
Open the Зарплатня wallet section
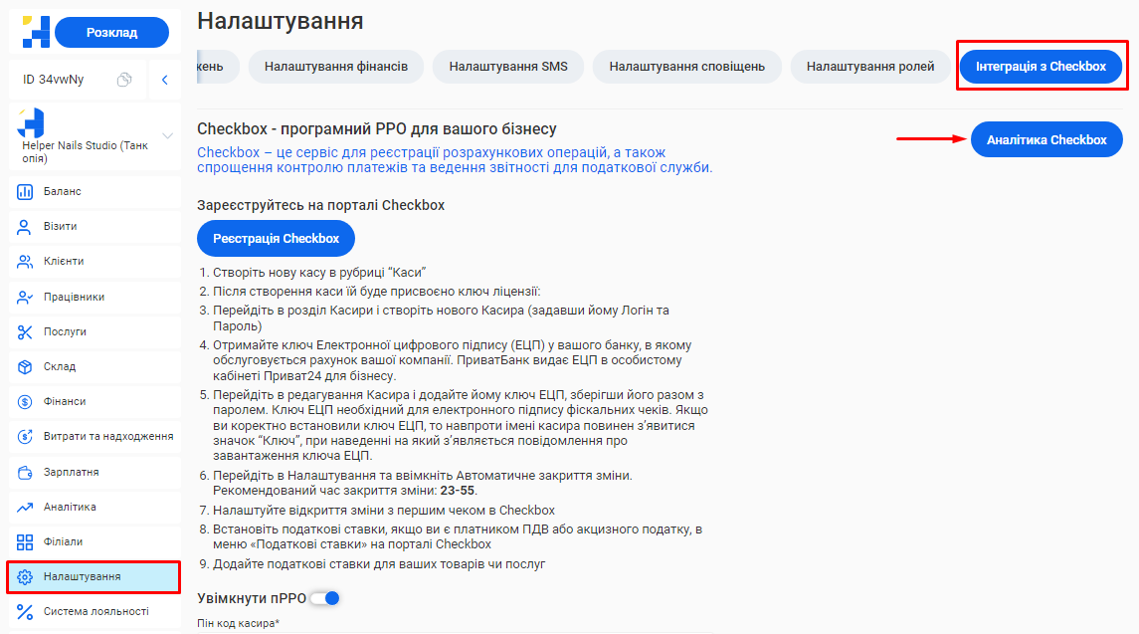[x=71, y=472]
